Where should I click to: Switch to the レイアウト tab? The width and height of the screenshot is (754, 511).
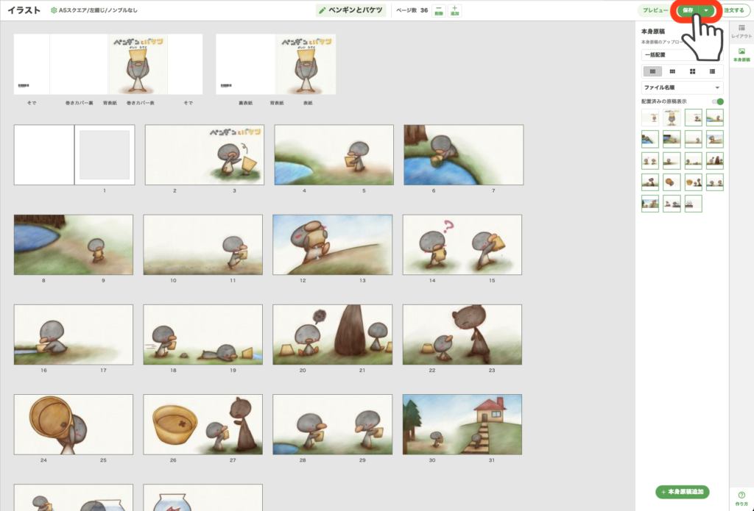(741, 31)
